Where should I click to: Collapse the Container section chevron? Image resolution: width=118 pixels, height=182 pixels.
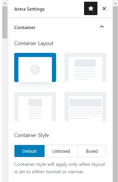click(x=102, y=27)
